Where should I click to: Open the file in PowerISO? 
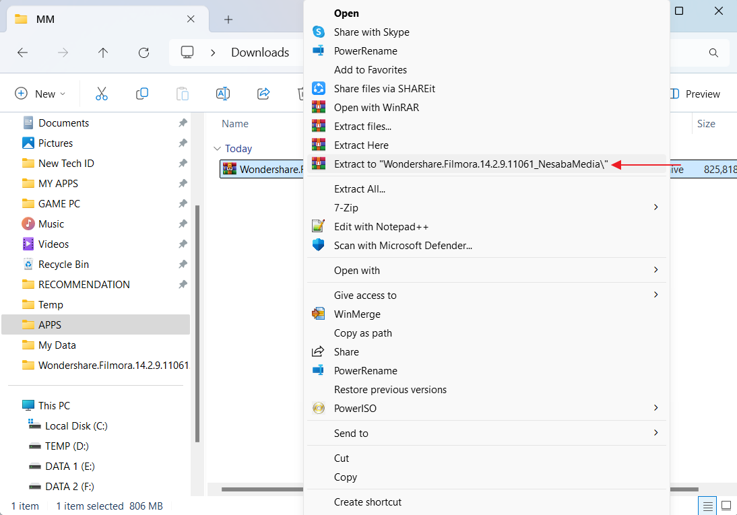click(x=356, y=407)
